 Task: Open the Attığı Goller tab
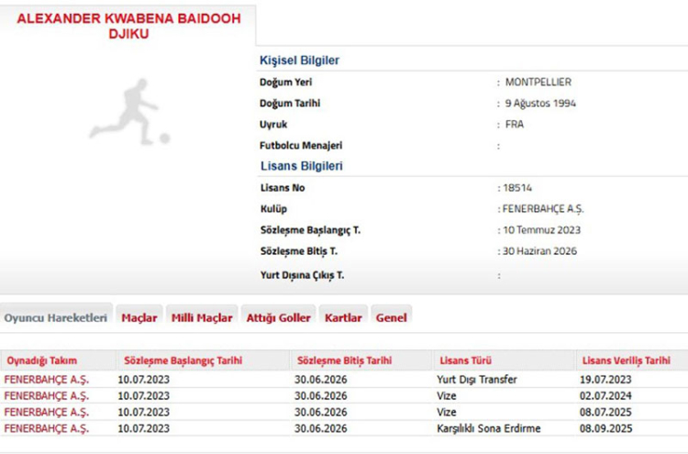pos(278,318)
